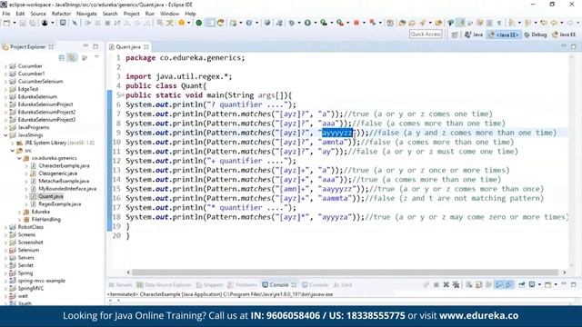This screenshot has width=582, height=327.
Task: Open the New file dropdown arrow
Action: 15,23
